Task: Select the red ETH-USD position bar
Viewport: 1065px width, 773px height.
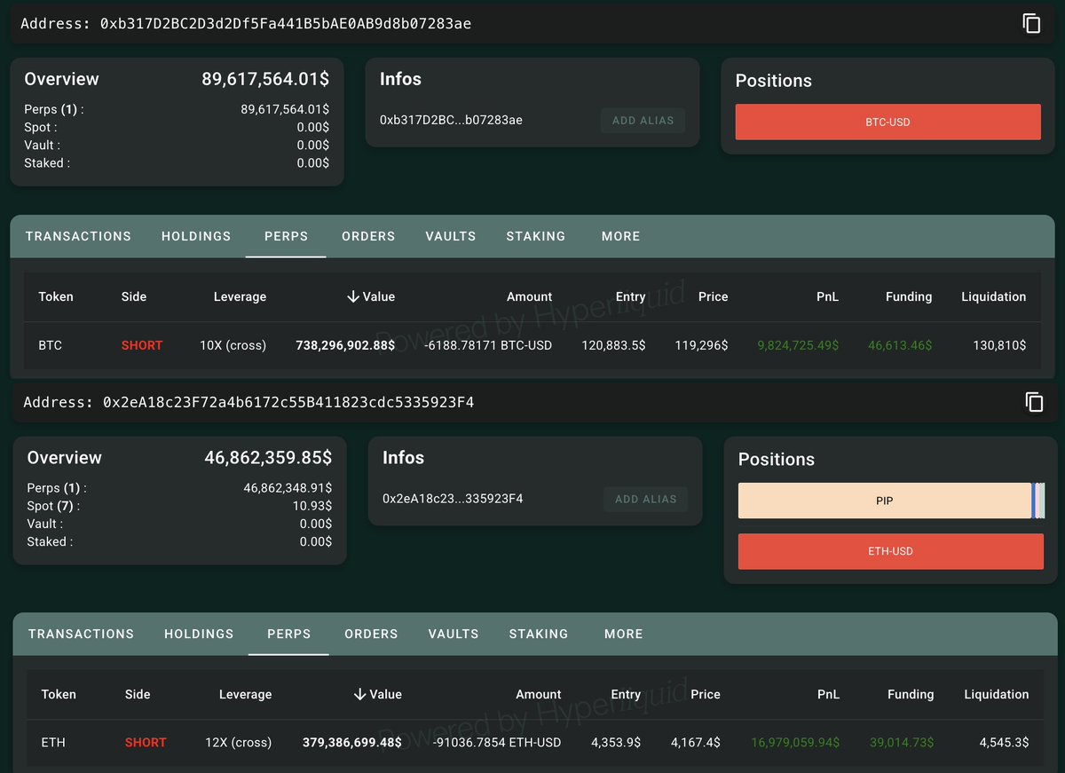Action: click(890, 551)
